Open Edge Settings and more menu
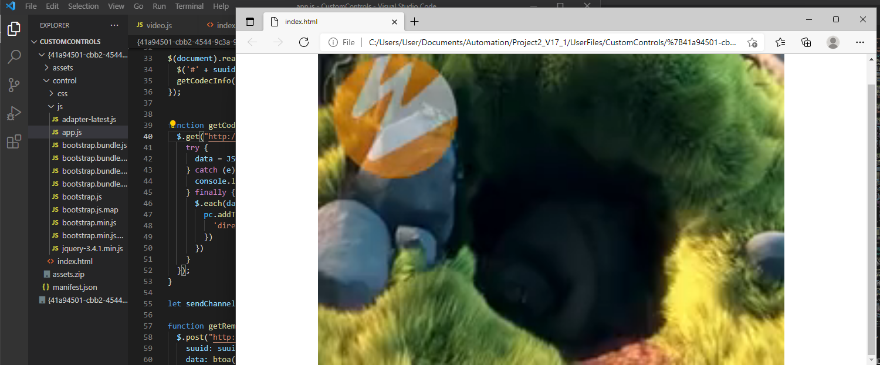Screen dimensions: 880x365 [x=860, y=42]
